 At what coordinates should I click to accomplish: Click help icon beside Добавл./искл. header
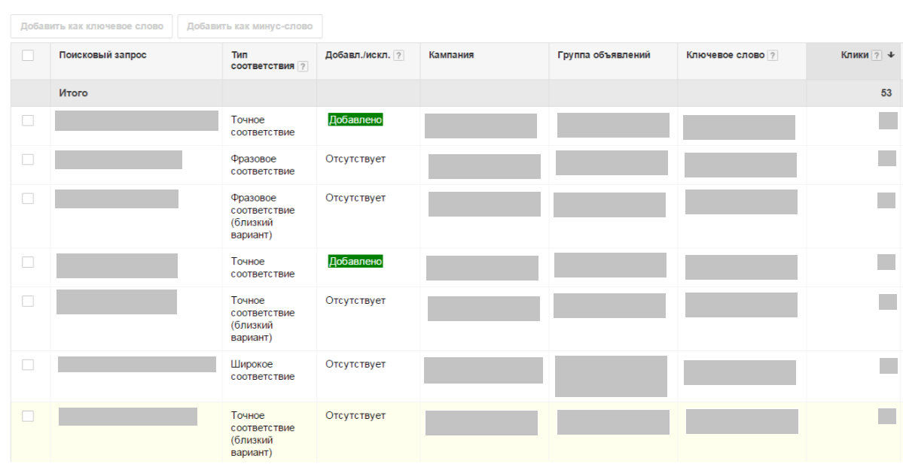pyautogui.click(x=399, y=56)
